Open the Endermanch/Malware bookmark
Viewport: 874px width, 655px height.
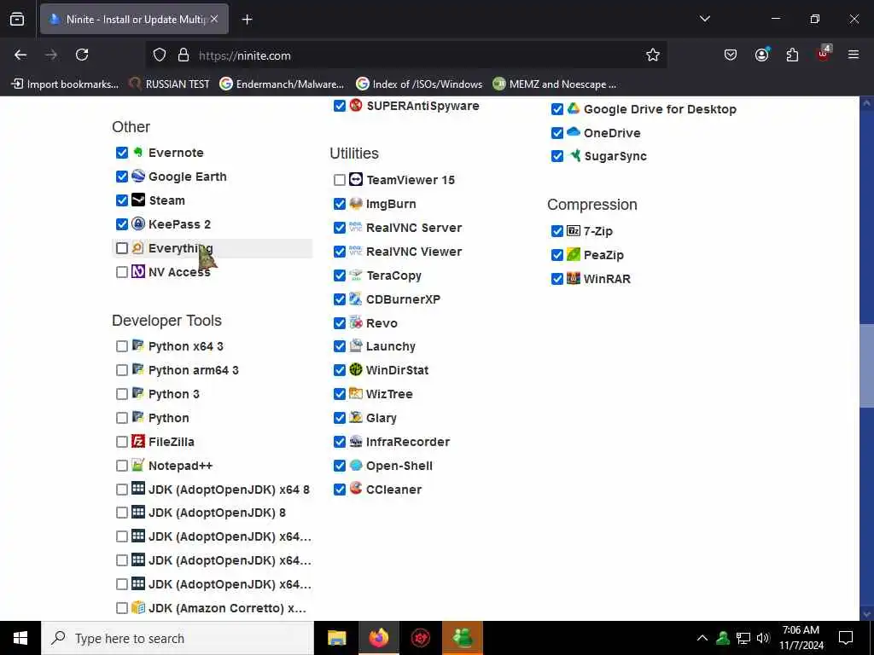[282, 84]
